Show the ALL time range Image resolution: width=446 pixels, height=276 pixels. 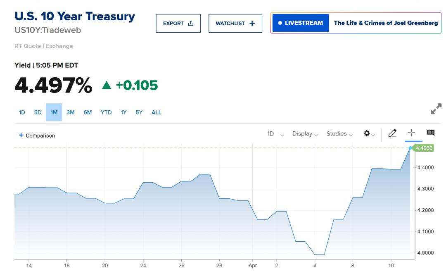click(156, 112)
